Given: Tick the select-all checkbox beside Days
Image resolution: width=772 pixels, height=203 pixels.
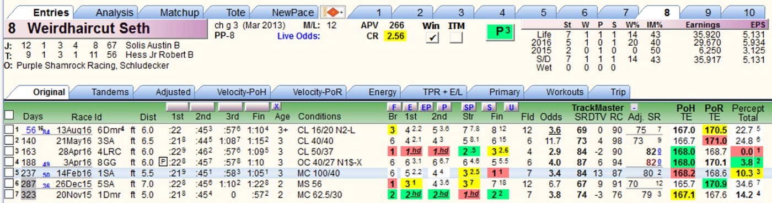Looking at the screenshot, I should pyautogui.click(x=9, y=115).
